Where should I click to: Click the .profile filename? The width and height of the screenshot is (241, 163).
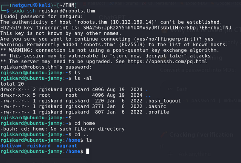(157, 112)
